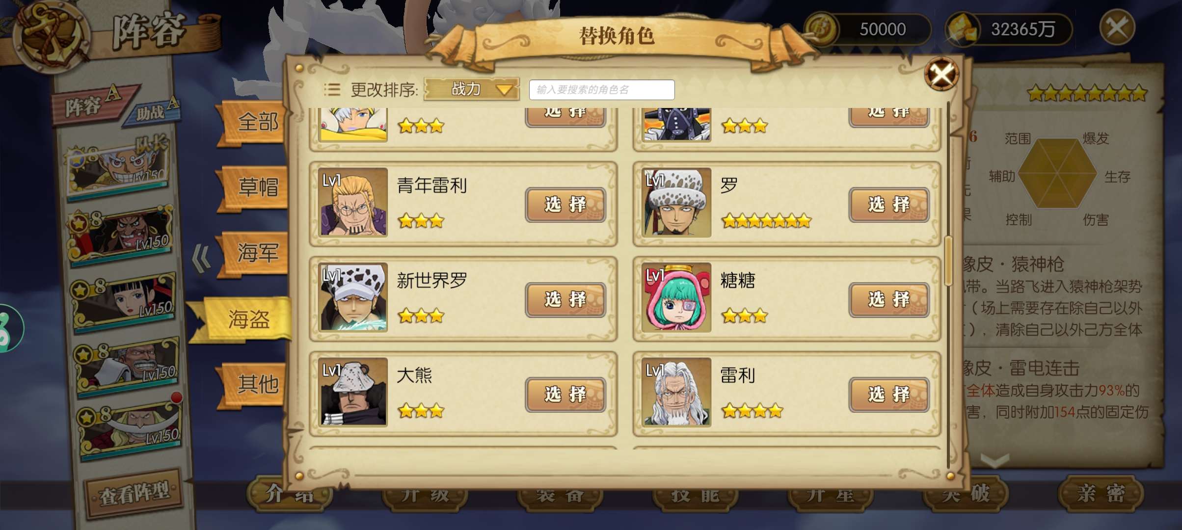1182x530 pixels.
Task: Click the captain slot in lineup
Action: tap(117, 167)
